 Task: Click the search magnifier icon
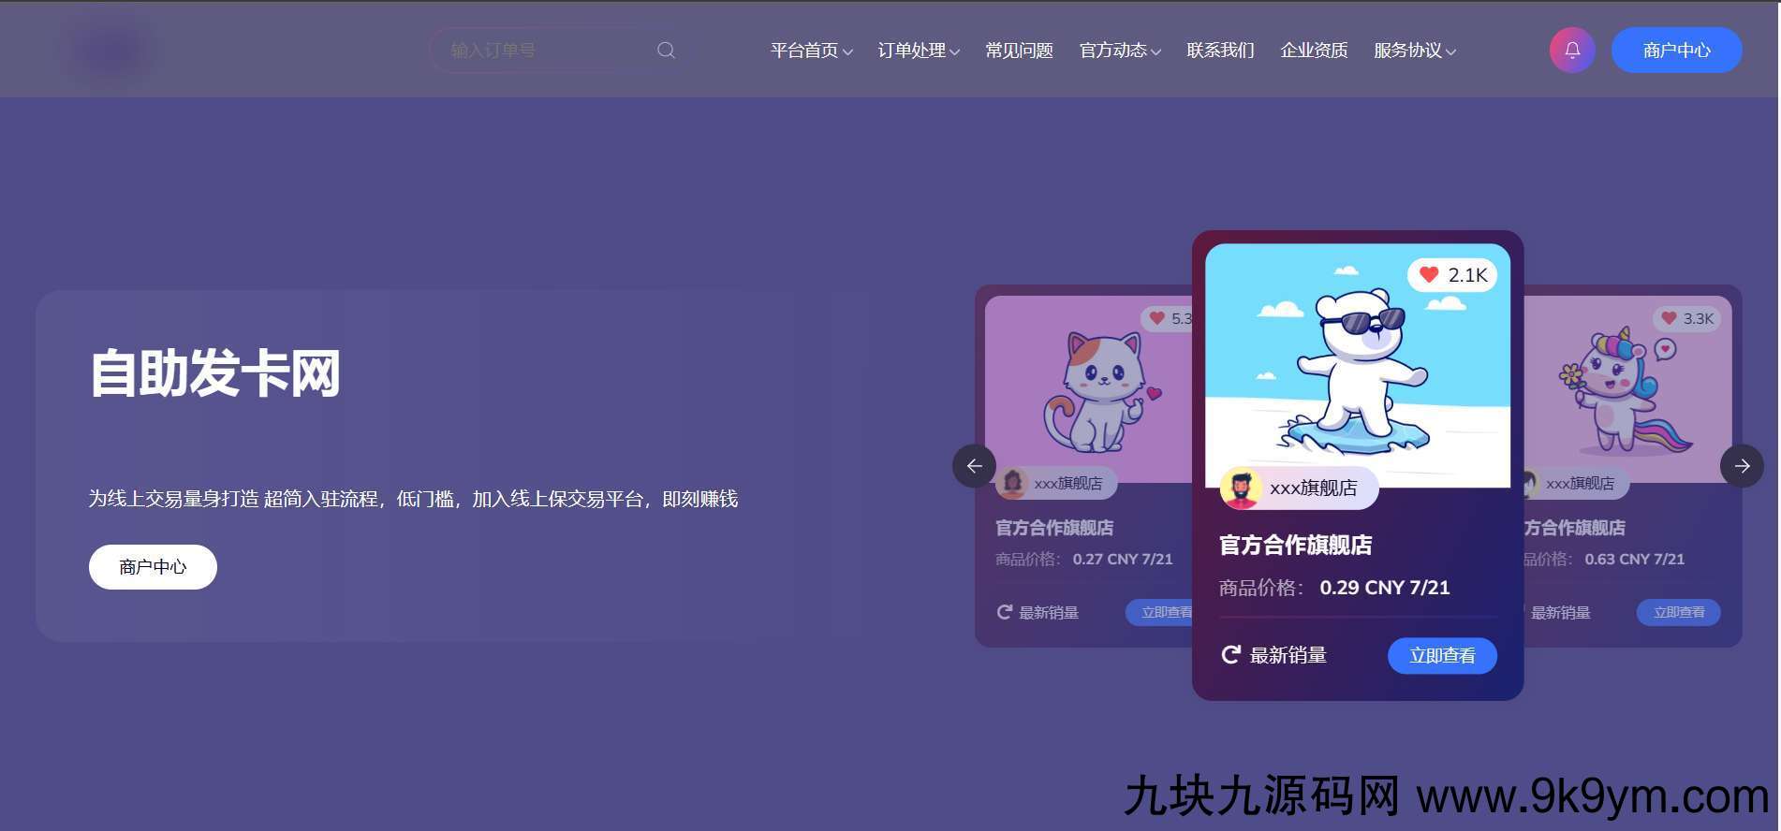pyautogui.click(x=666, y=51)
